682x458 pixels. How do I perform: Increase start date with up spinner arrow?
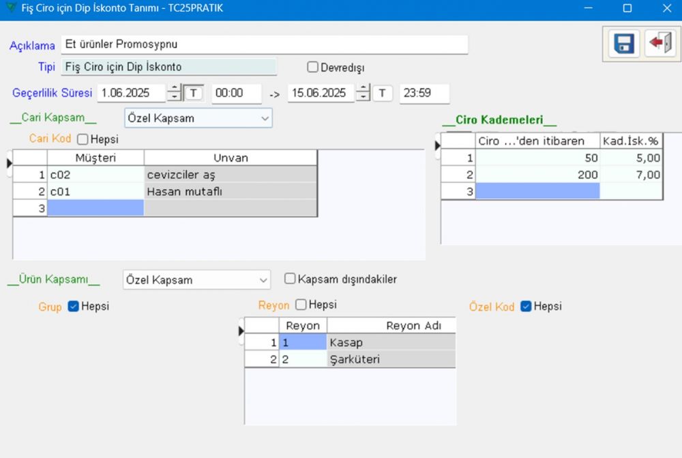pyautogui.click(x=175, y=88)
